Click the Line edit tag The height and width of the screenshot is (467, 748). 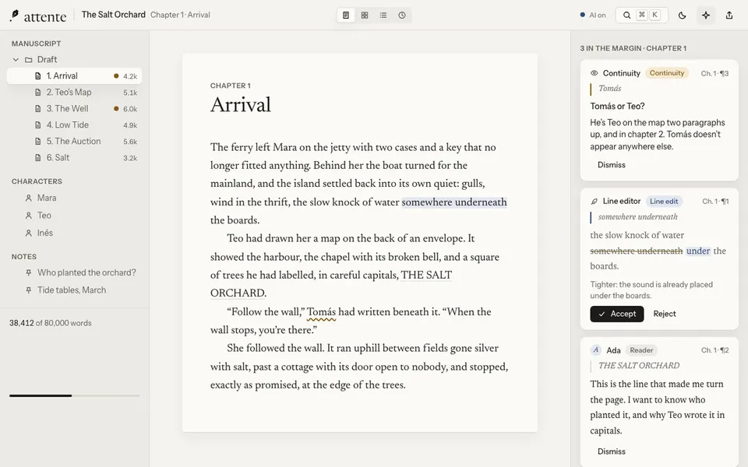pyautogui.click(x=664, y=202)
